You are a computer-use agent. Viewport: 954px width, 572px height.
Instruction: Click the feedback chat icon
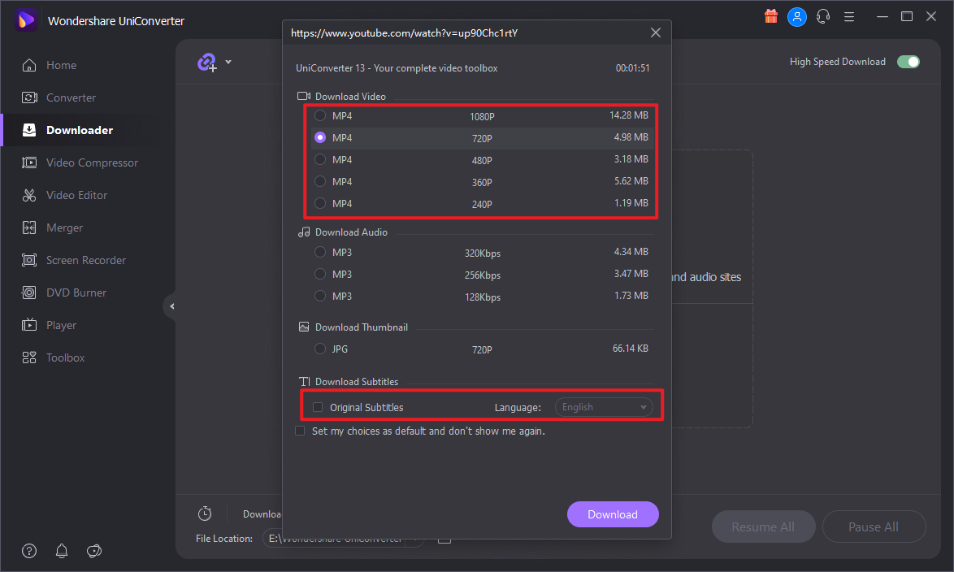94,552
